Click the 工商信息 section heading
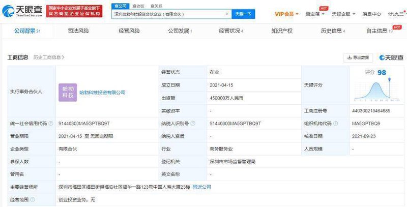The height and width of the screenshot is (207, 407). click(18, 57)
